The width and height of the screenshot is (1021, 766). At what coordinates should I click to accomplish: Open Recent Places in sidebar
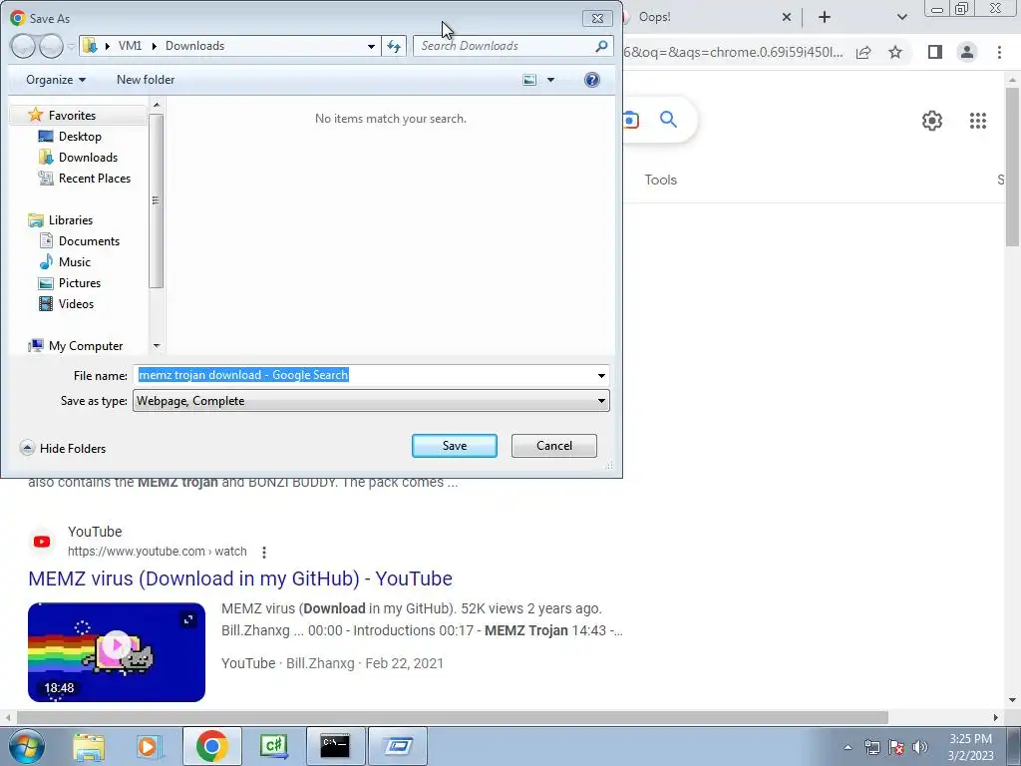pyautogui.click(x=95, y=178)
